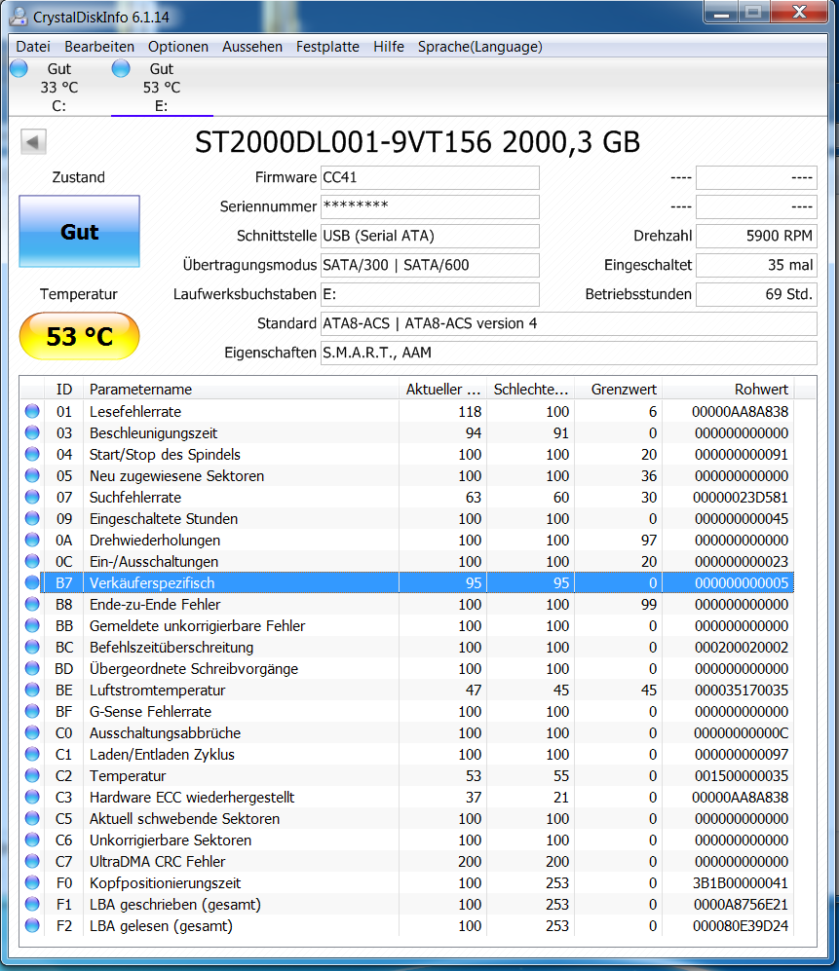Click status dot for Lesefehlerrate row

(32, 411)
